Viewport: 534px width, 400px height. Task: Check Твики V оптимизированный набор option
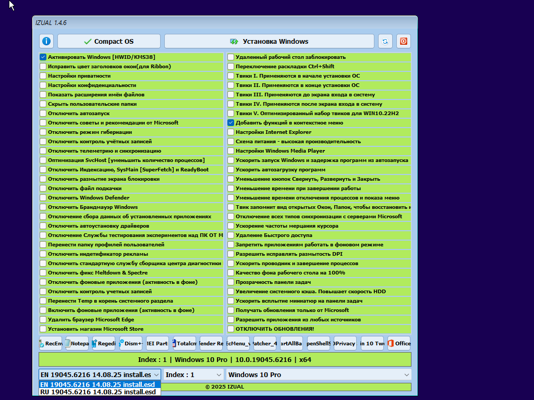[231, 113]
